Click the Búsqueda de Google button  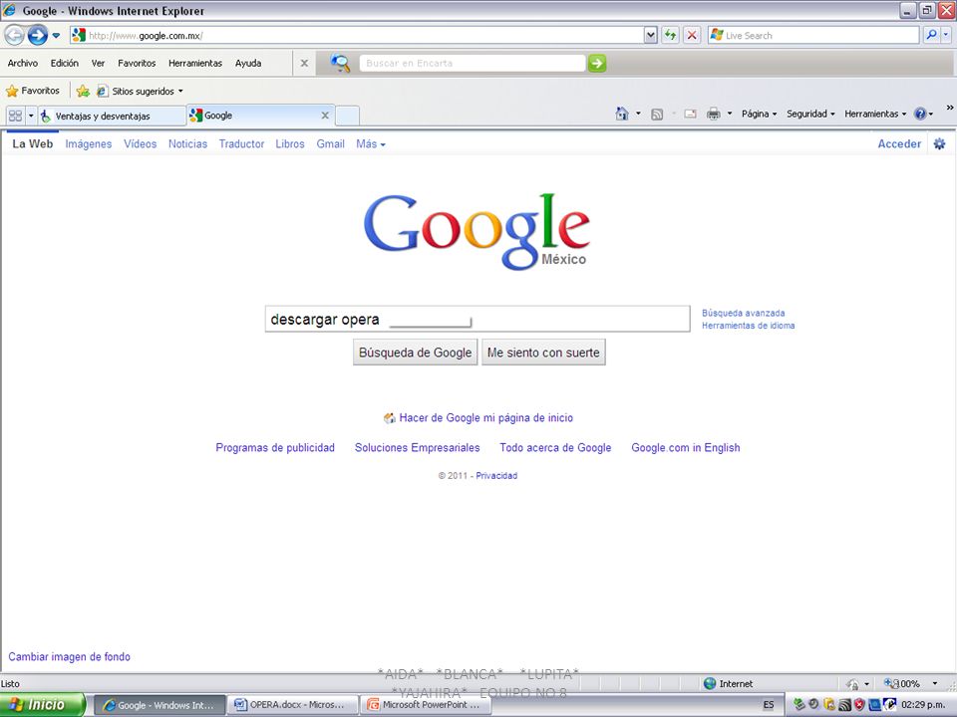(415, 353)
